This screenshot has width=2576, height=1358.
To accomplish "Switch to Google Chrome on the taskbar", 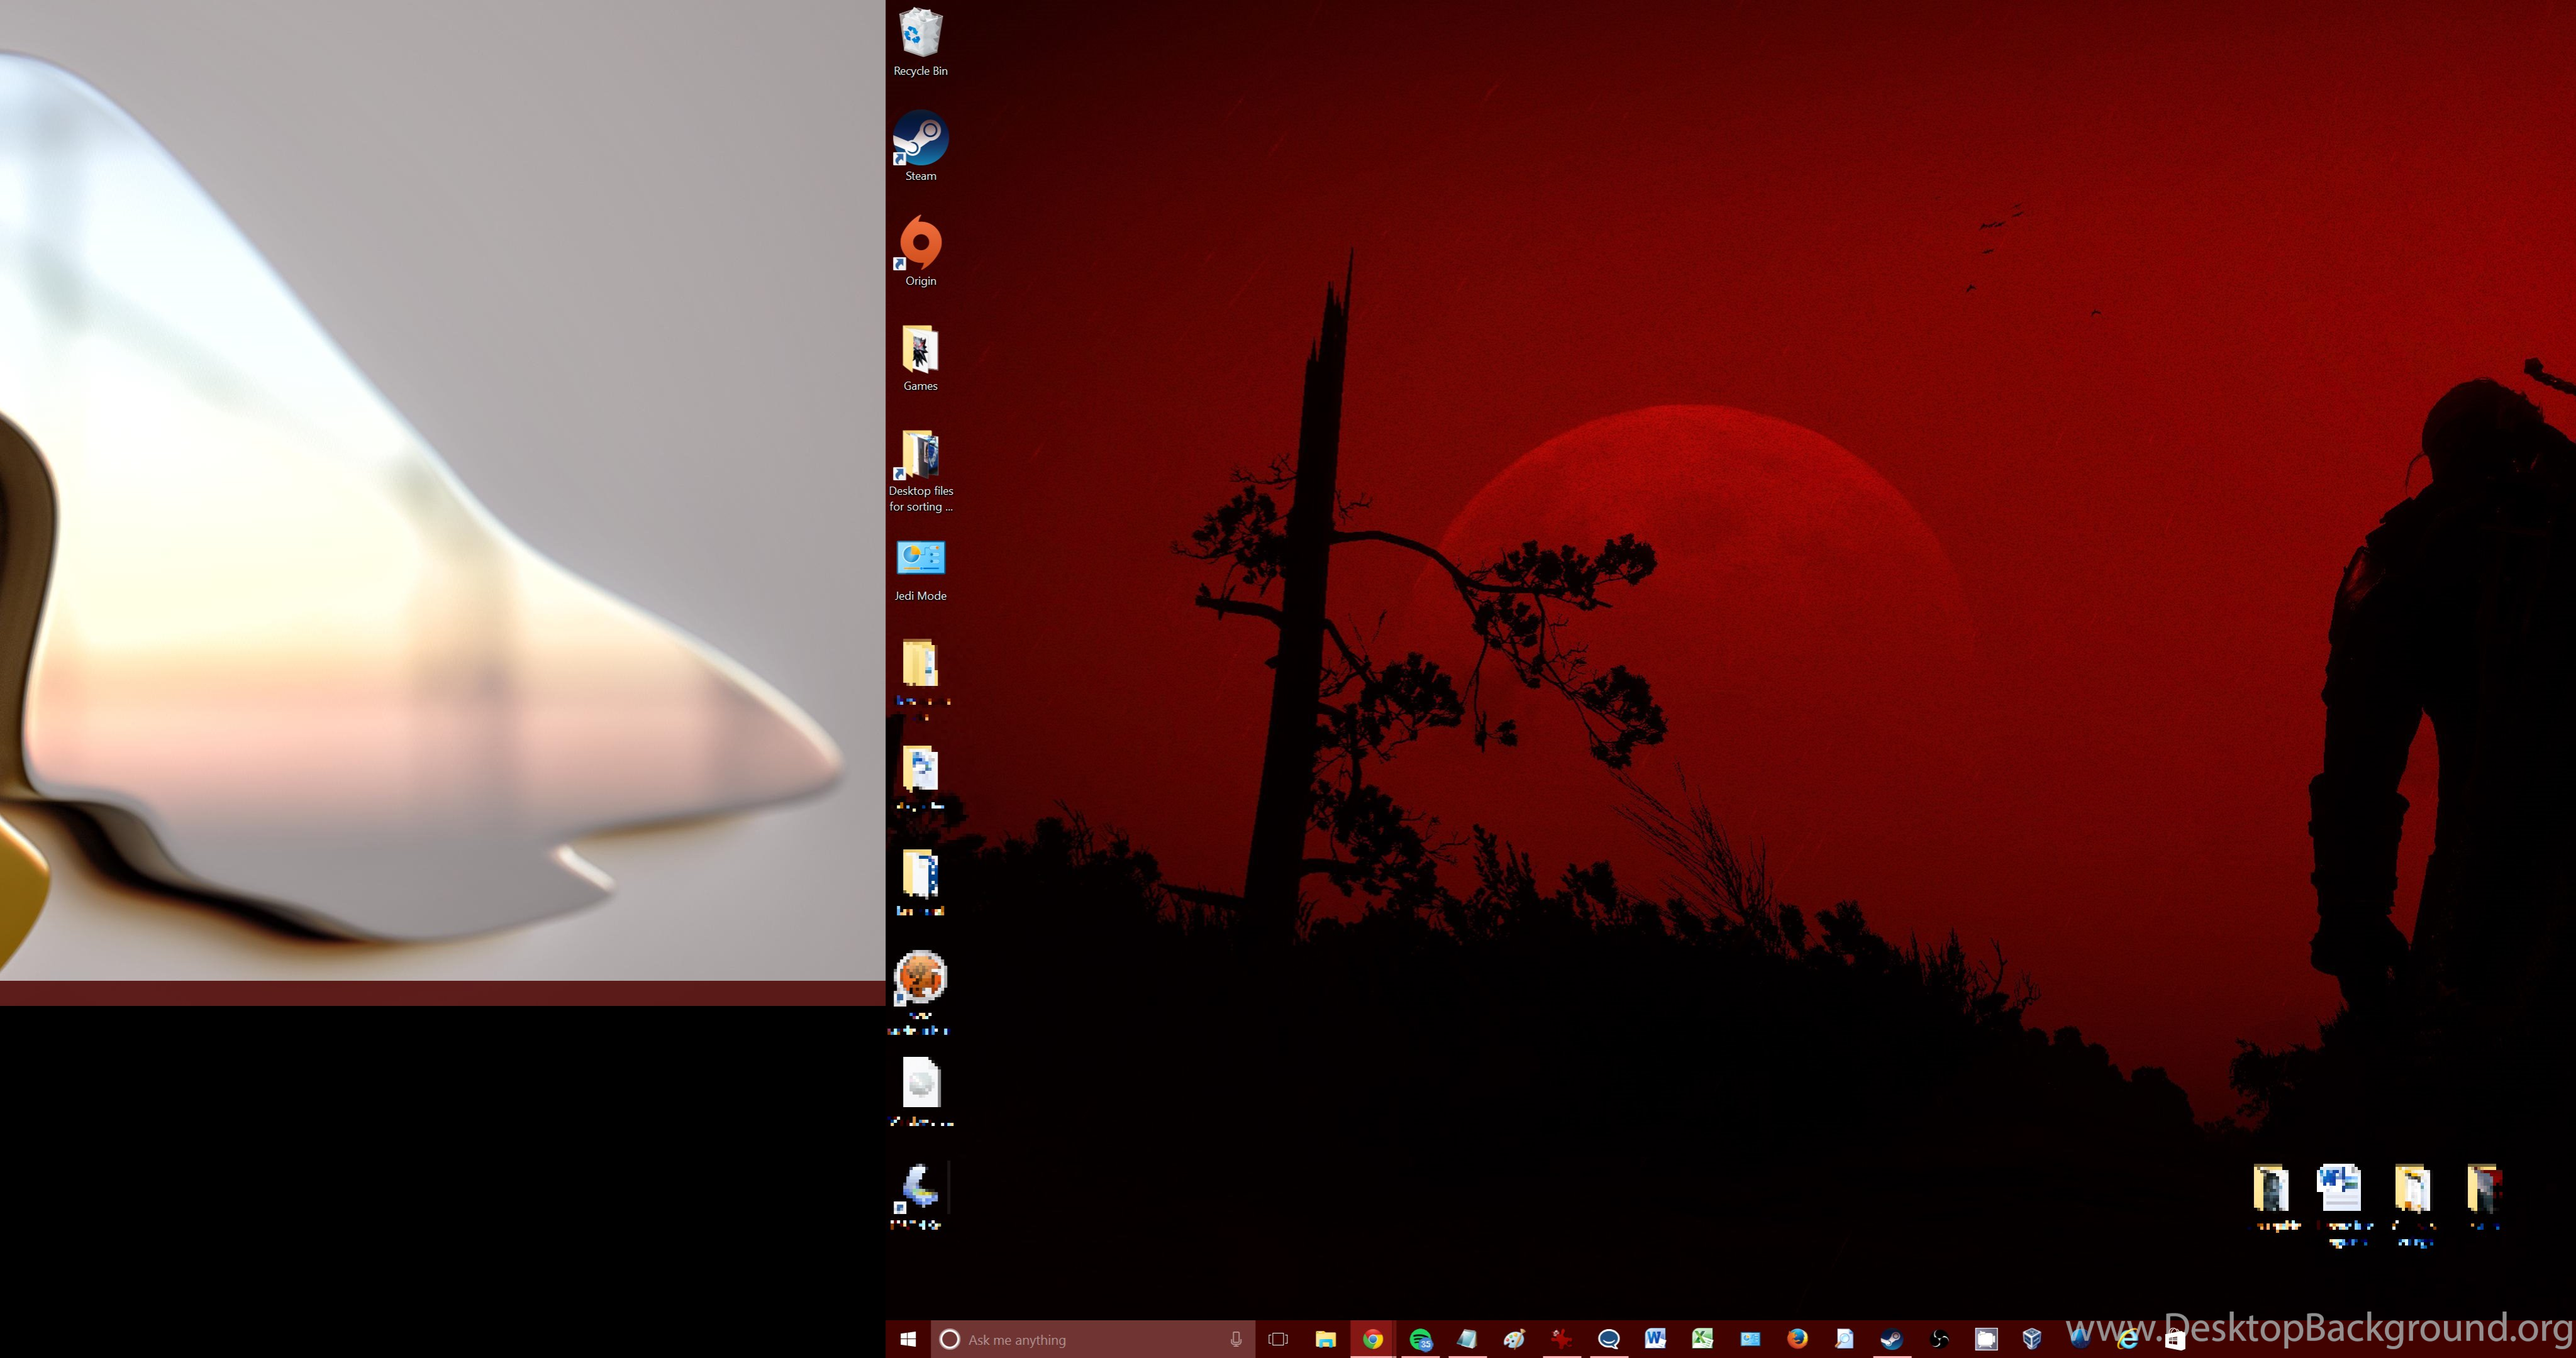I will (1373, 1339).
